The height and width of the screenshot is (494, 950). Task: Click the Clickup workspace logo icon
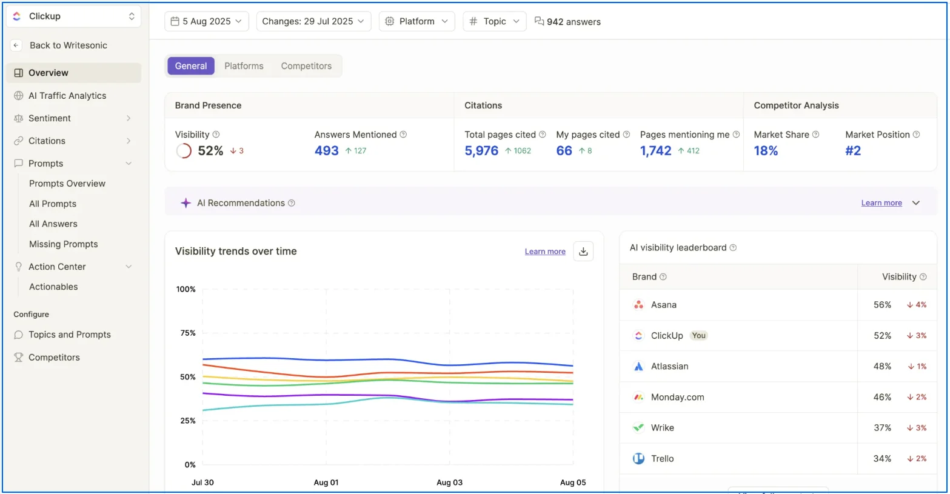pos(17,16)
